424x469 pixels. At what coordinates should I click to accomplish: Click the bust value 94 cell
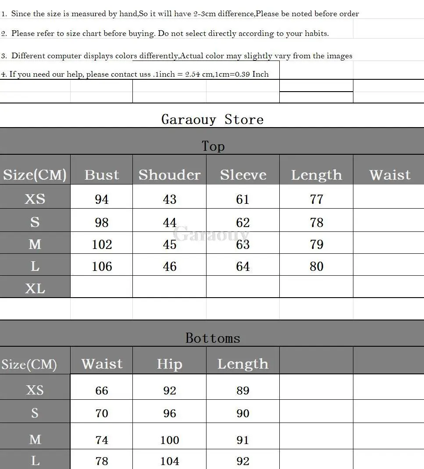[101, 199]
